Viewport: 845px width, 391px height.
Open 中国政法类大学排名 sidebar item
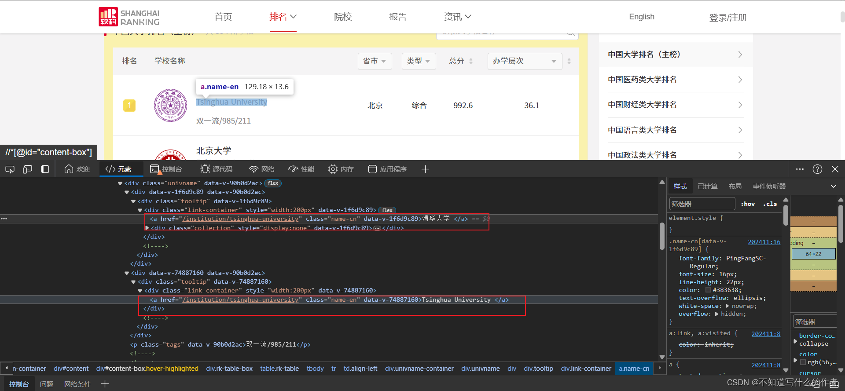tap(676, 155)
